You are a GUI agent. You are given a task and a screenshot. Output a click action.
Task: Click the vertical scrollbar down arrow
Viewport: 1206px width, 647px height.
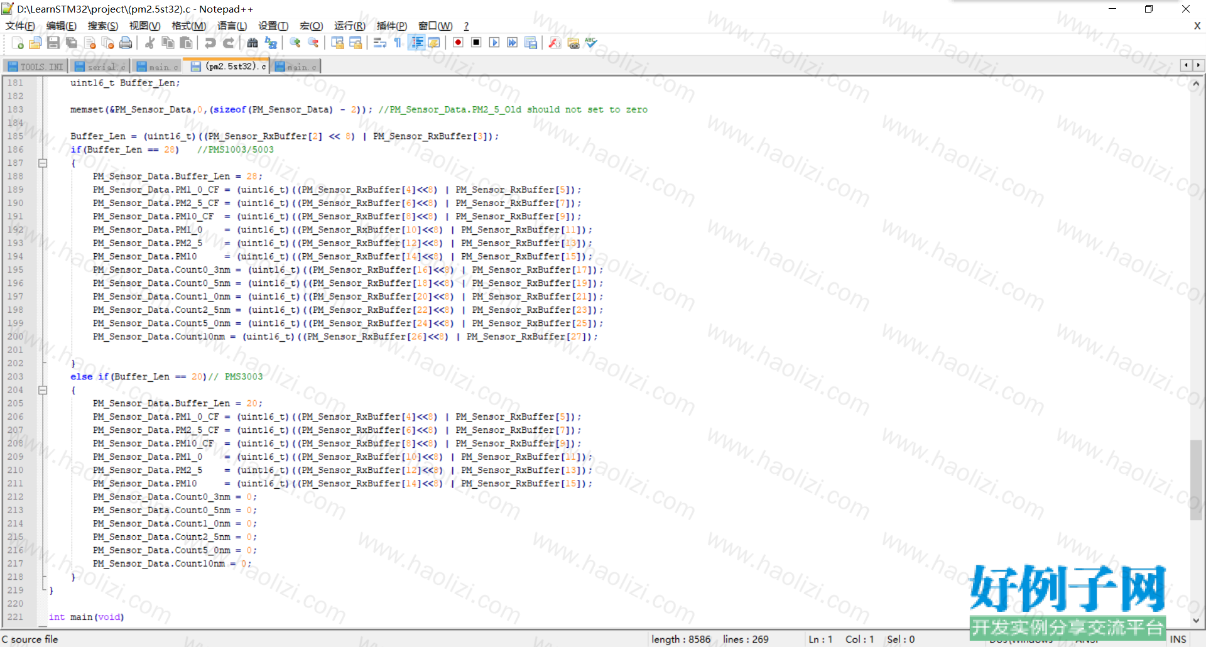1196,620
